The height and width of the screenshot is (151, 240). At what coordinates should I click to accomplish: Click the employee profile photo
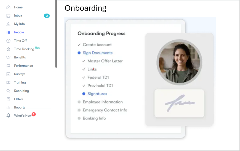tap(179, 62)
